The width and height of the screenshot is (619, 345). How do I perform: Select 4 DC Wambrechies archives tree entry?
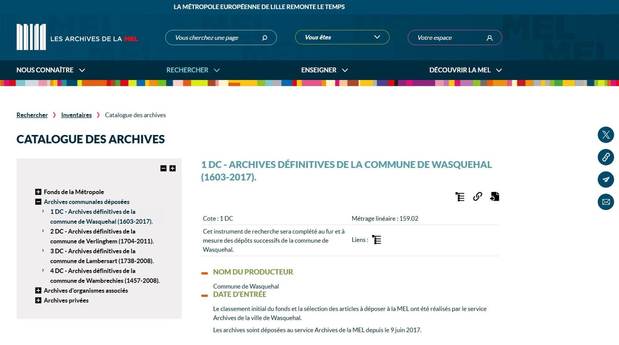tap(105, 276)
